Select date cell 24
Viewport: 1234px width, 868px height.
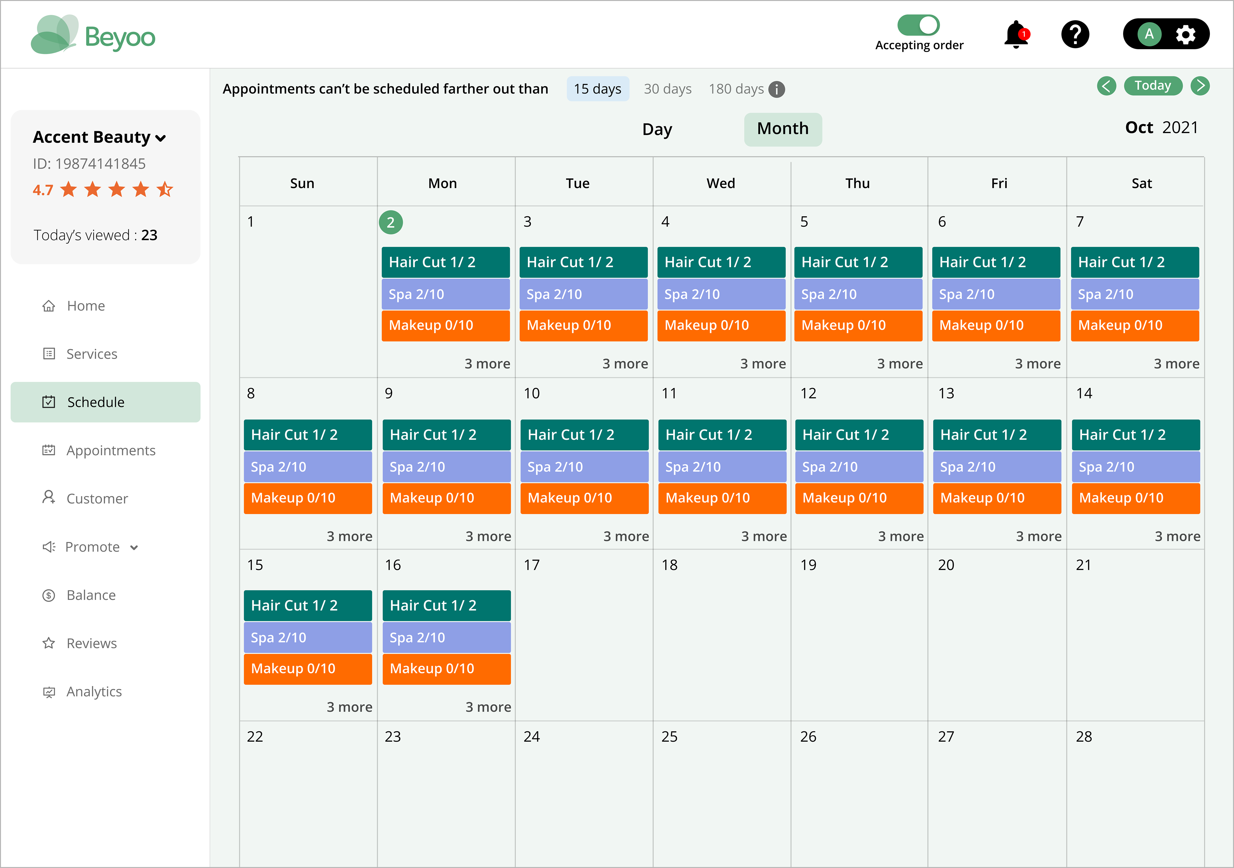(x=584, y=794)
